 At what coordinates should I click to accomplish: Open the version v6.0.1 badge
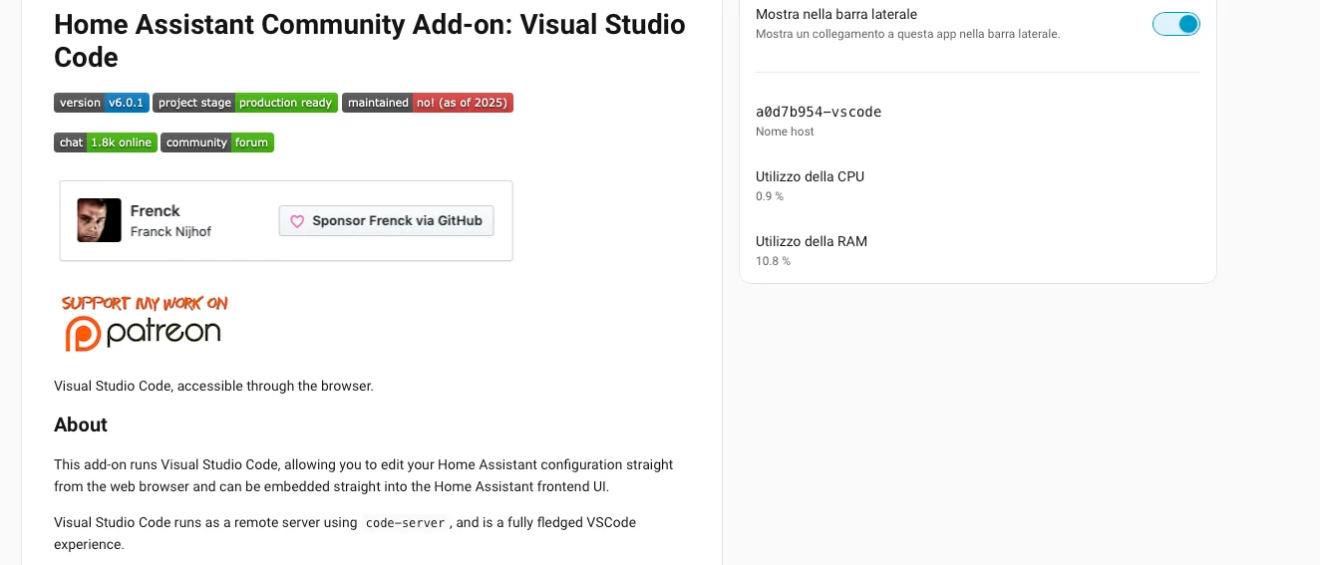pyautogui.click(x=102, y=103)
